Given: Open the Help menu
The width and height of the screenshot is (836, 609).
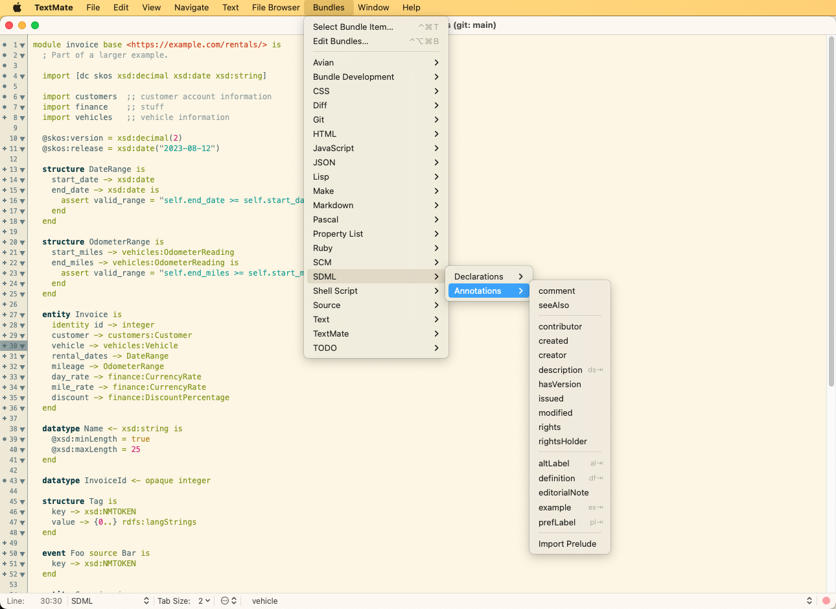Looking at the screenshot, I should [412, 7].
